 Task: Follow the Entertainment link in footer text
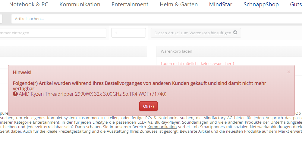click(x=46, y=122)
